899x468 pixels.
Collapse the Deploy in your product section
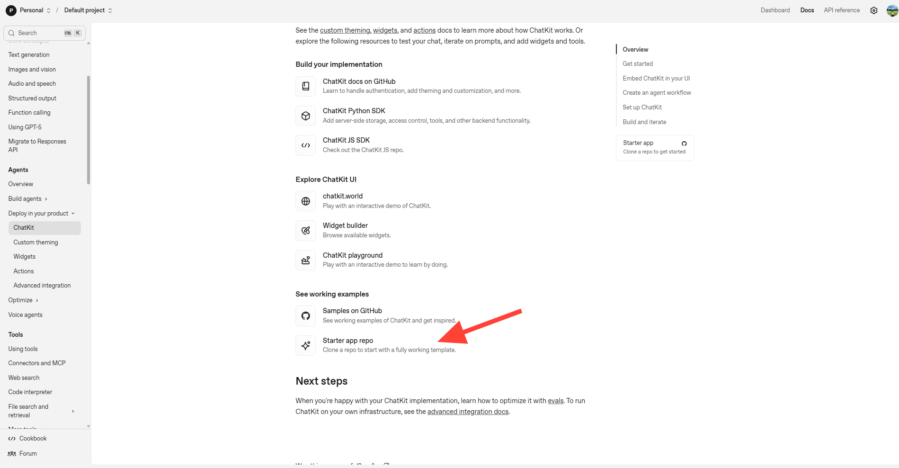pyautogui.click(x=41, y=214)
